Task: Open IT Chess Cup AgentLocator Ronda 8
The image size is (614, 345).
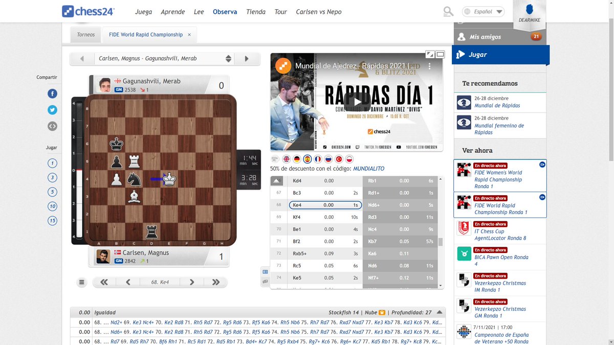Action: pyautogui.click(x=500, y=231)
